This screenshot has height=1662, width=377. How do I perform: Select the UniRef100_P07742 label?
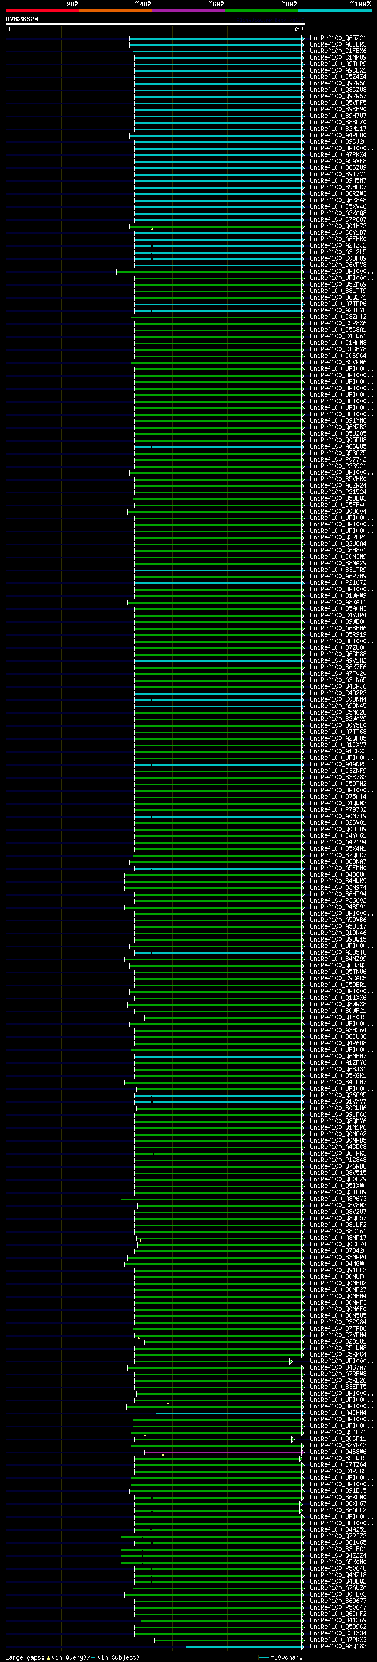tap(338, 459)
